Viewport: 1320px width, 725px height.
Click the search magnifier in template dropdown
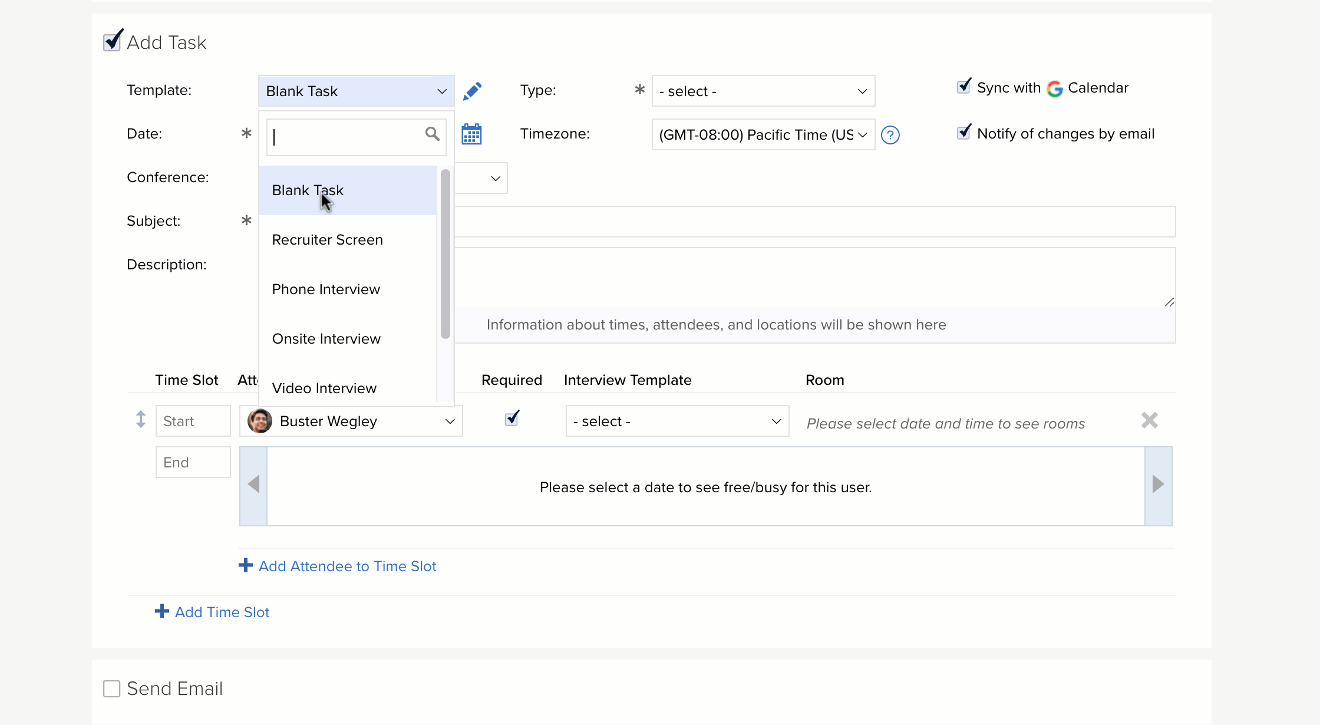[432, 134]
